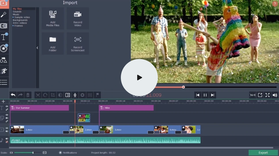Image resolution: width=279 pixels, height=156 pixels.
Task: Collapse the import category list panel
Action: point(37,48)
